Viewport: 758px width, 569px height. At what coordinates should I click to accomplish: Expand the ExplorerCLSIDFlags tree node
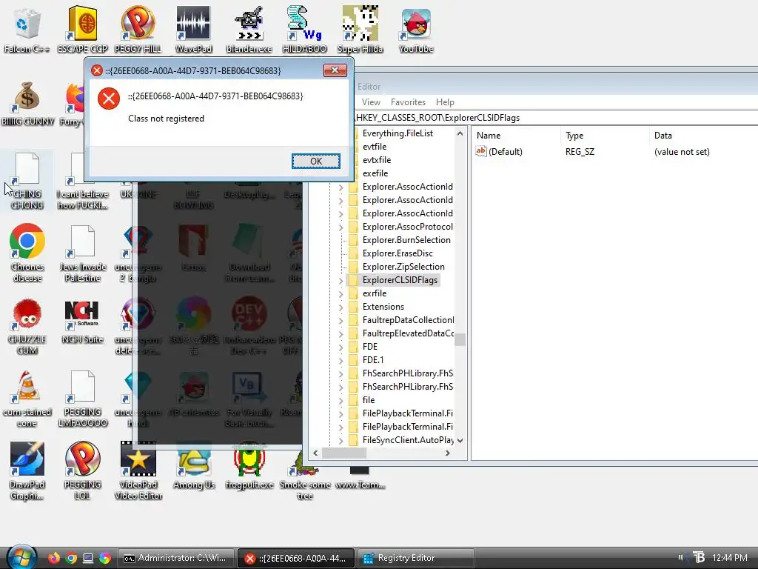(x=341, y=280)
